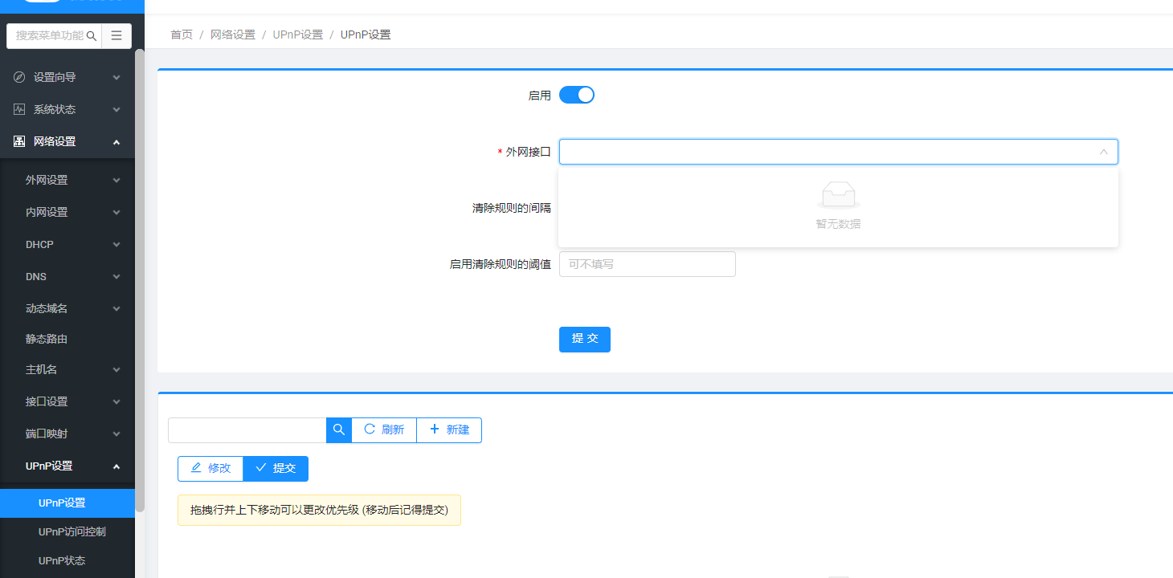
Task: Open the UPnP状态 menu item
Action: 62,560
